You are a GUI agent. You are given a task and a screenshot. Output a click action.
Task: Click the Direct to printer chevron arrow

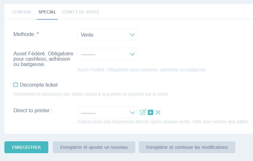(x=132, y=113)
